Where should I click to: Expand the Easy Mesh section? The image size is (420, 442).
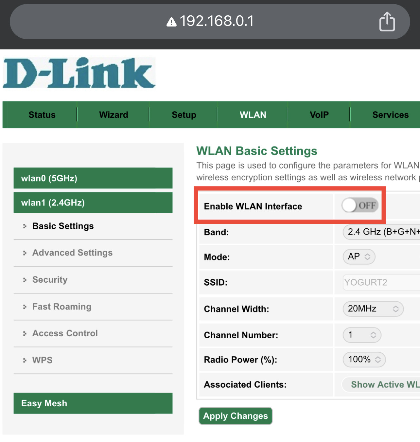[93, 403]
